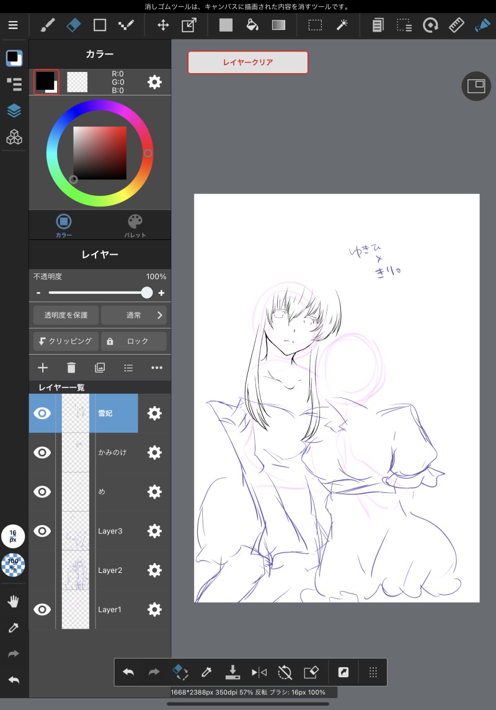Toggle the navigator window button
Screen dimensions: 496x710
(476, 86)
